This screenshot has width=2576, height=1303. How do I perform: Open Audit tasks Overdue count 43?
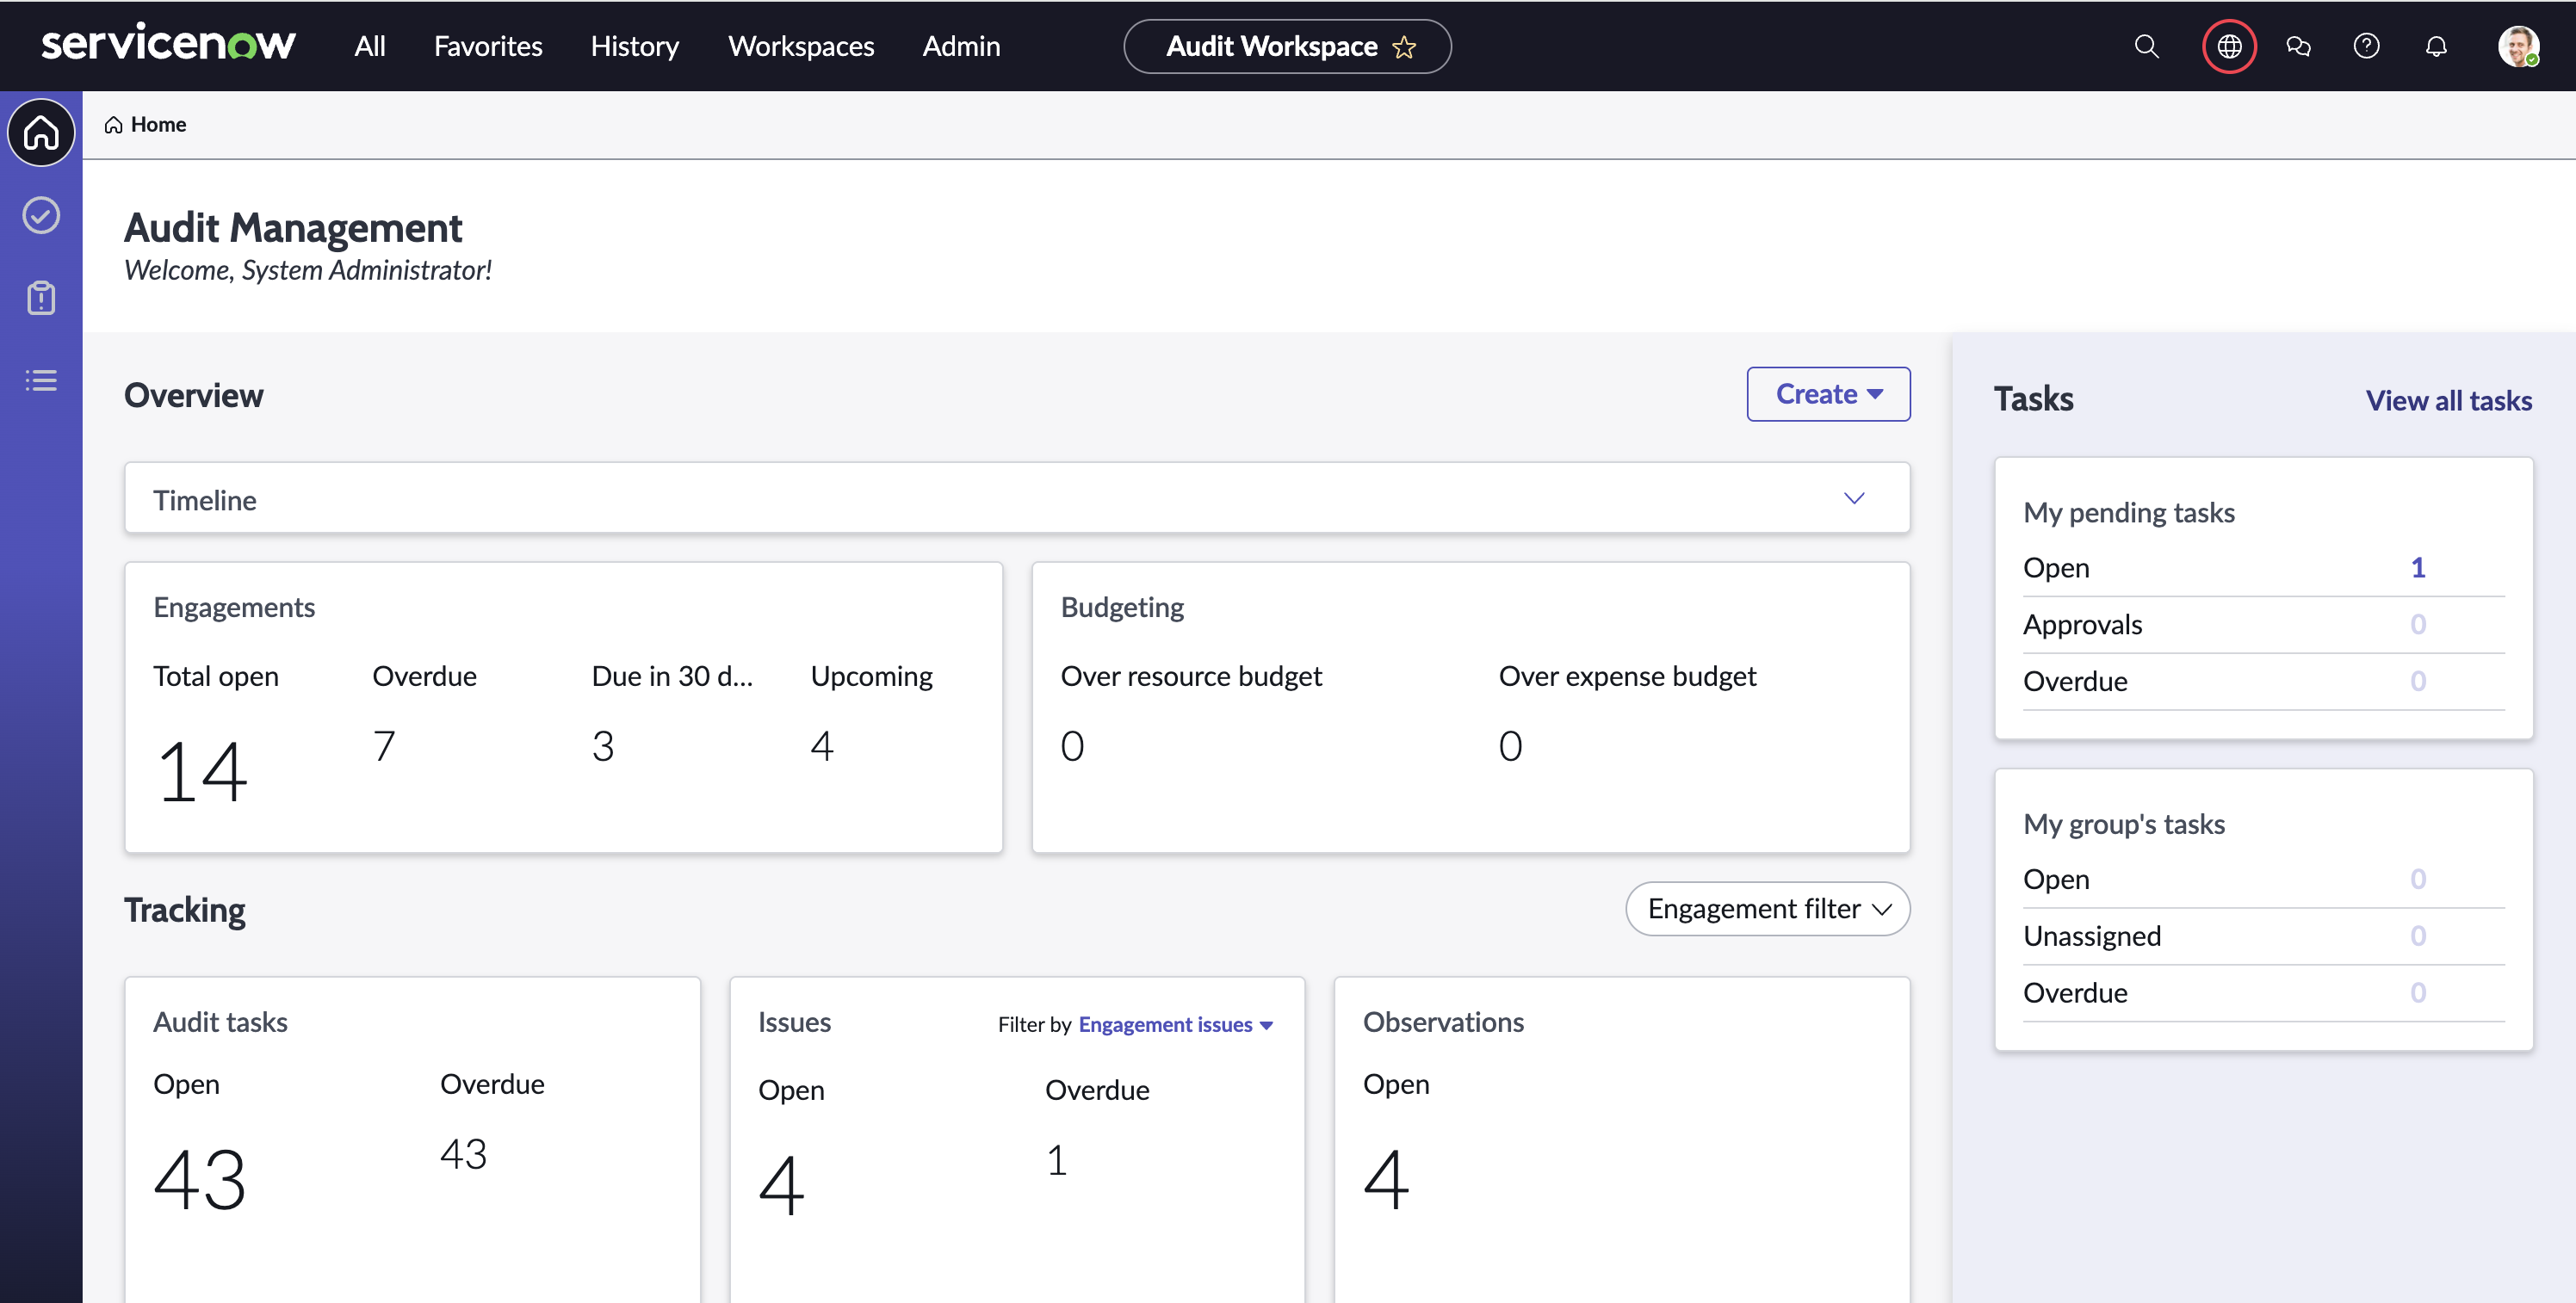click(x=464, y=1154)
